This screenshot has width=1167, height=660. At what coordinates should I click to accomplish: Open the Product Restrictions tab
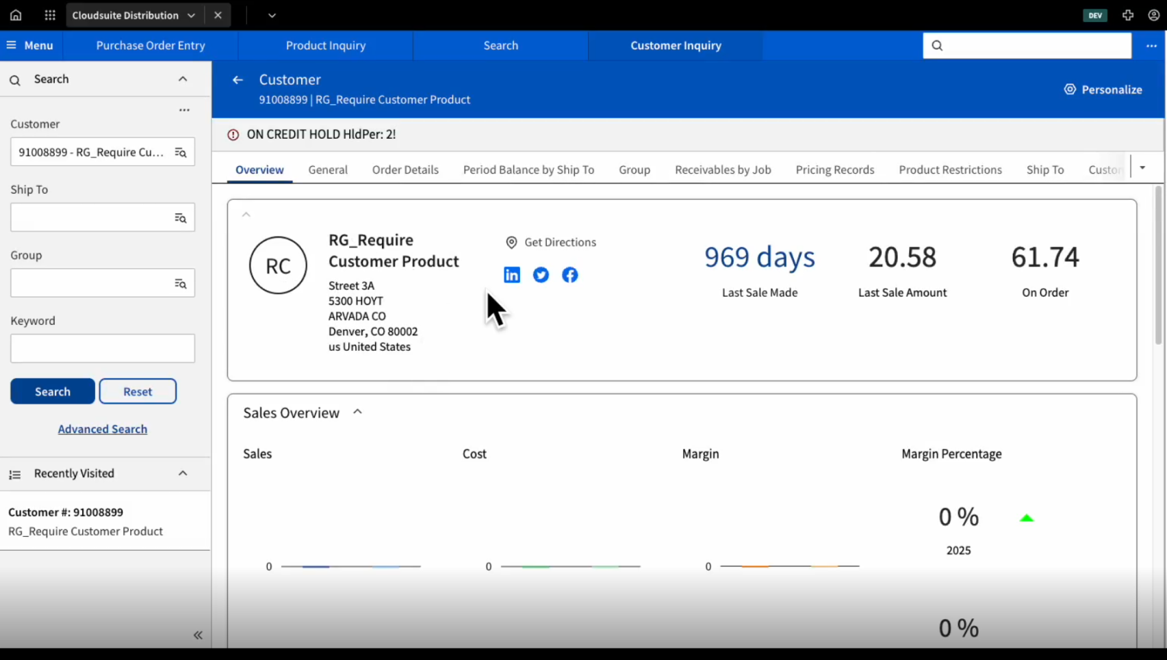(x=950, y=170)
